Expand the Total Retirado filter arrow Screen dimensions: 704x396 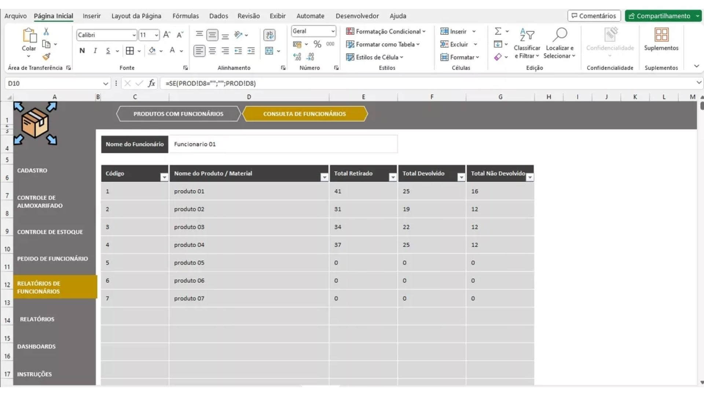[x=392, y=177]
